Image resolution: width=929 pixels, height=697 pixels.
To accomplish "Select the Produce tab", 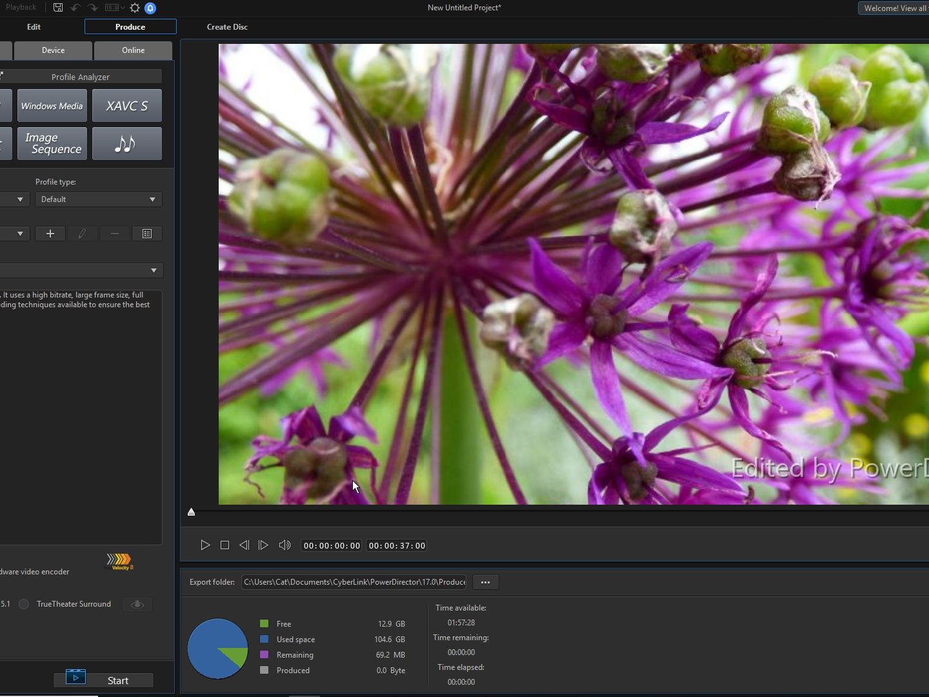I will pyautogui.click(x=130, y=27).
